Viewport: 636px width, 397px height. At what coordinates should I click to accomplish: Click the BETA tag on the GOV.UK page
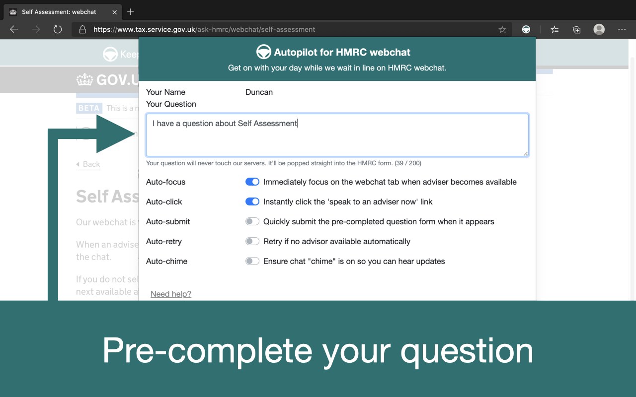coord(89,108)
